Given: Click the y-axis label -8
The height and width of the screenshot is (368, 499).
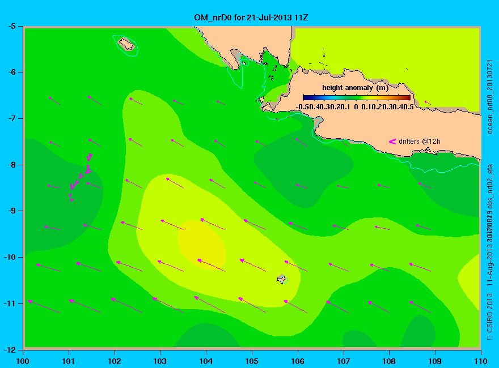Looking at the screenshot, I should [11, 165].
